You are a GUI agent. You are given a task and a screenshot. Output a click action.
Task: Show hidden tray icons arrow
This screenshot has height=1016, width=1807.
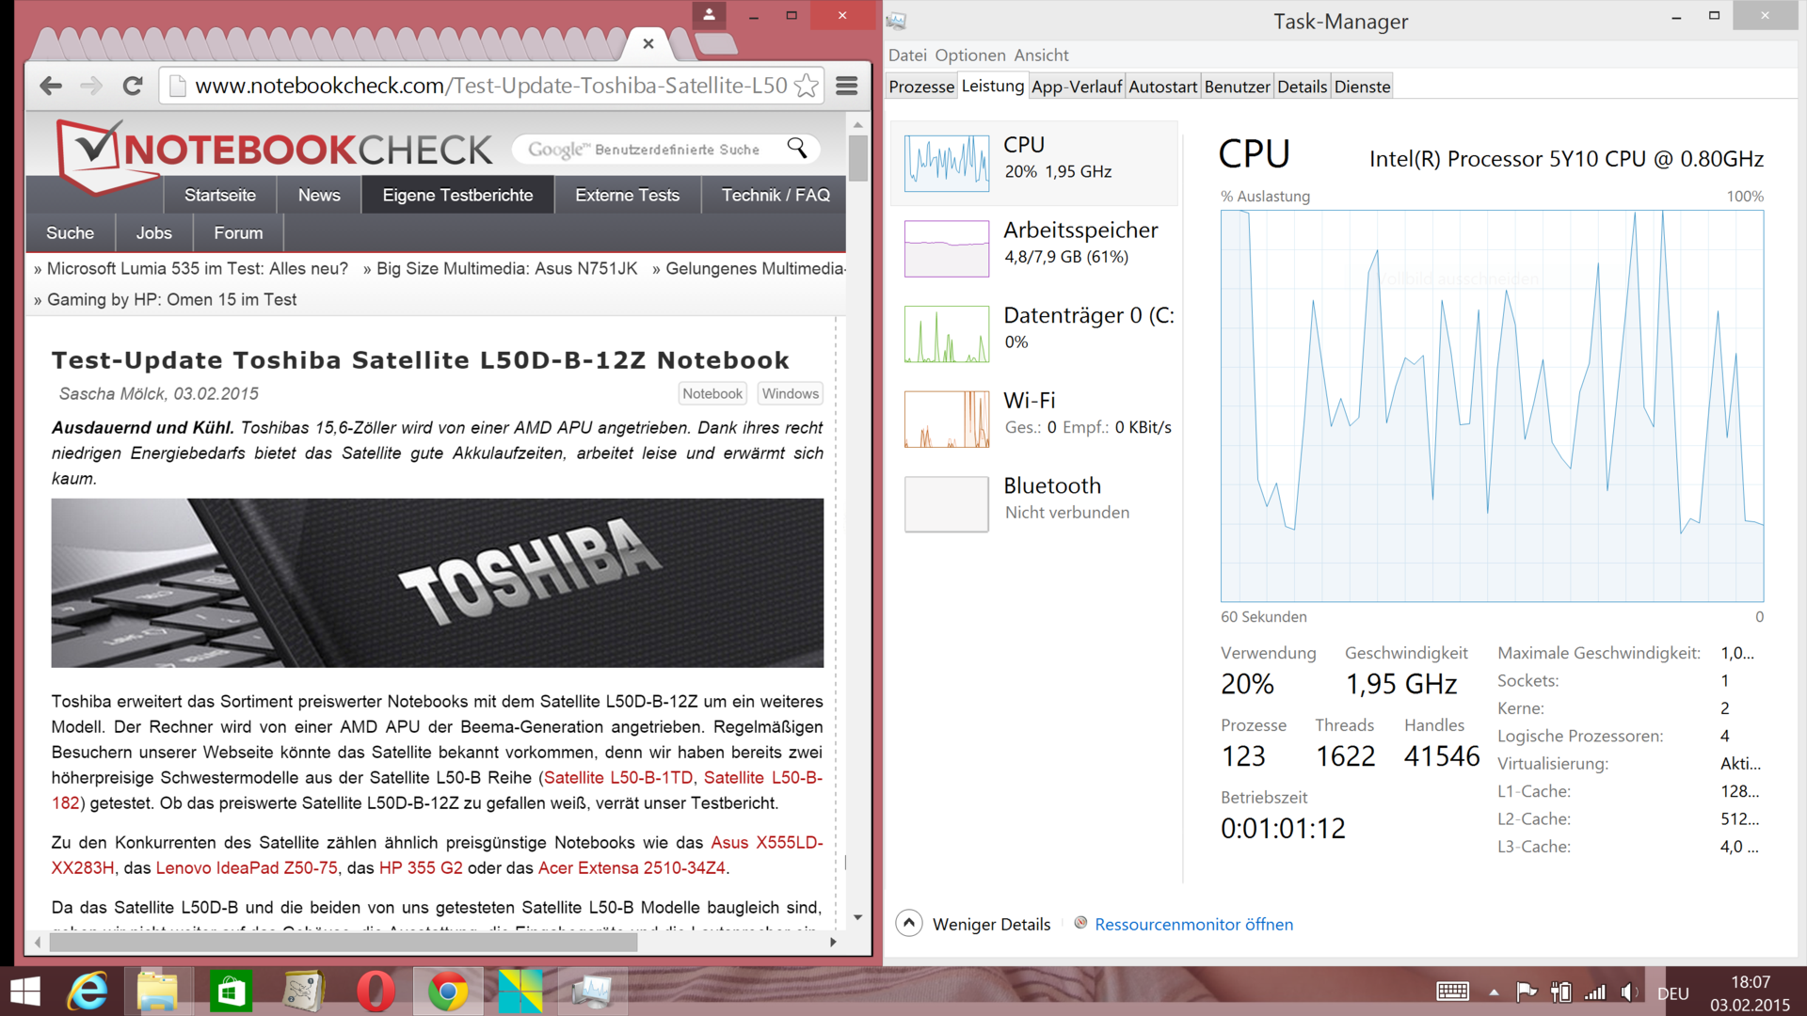point(1494,992)
